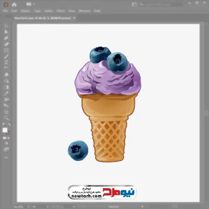Image resolution: width=209 pixels, height=209 pixels.
Task: Open zoom level dropdown in status bar
Action: tap(28, 207)
